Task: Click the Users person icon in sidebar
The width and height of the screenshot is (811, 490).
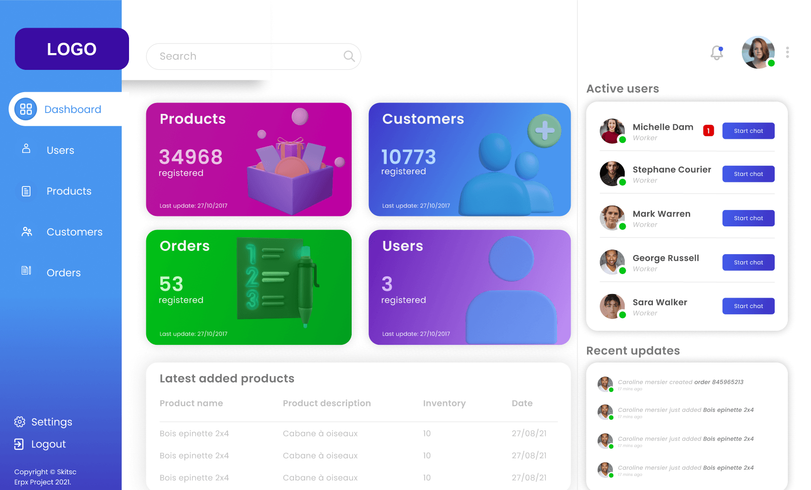Action: [26, 149]
